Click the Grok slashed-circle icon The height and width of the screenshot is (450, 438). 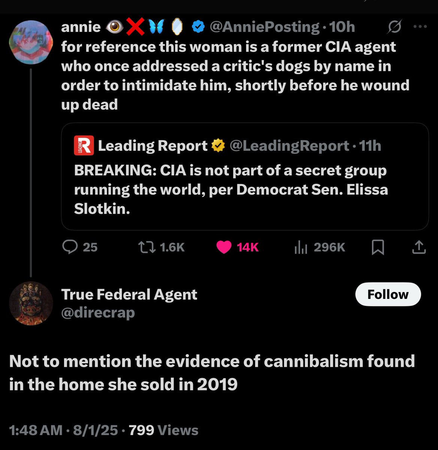tap(395, 27)
